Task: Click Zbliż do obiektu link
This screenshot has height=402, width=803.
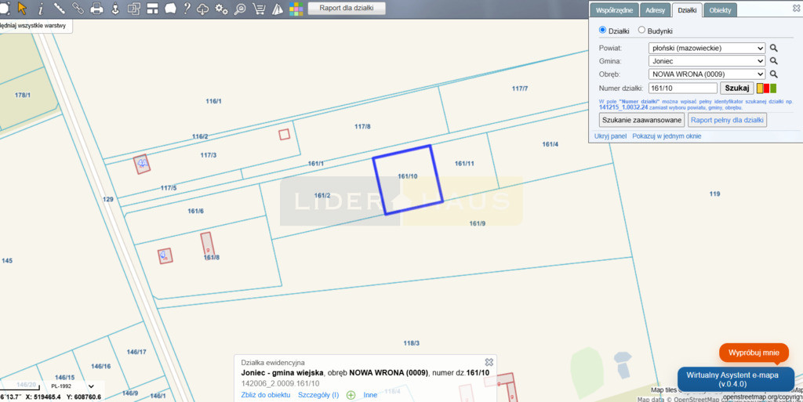Action: click(266, 395)
